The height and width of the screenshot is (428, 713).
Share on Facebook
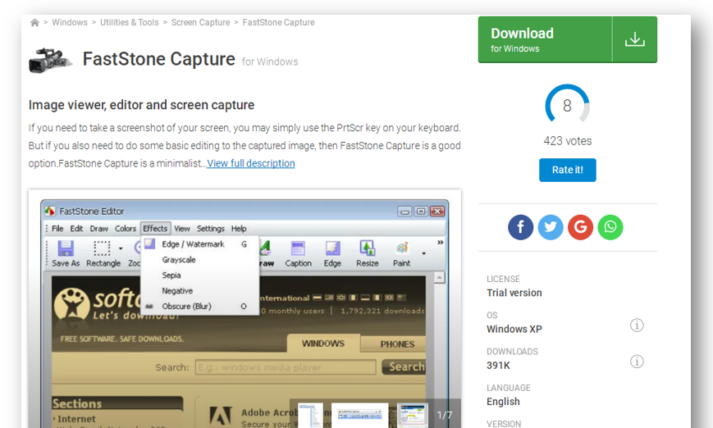click(x=521, y=227)
